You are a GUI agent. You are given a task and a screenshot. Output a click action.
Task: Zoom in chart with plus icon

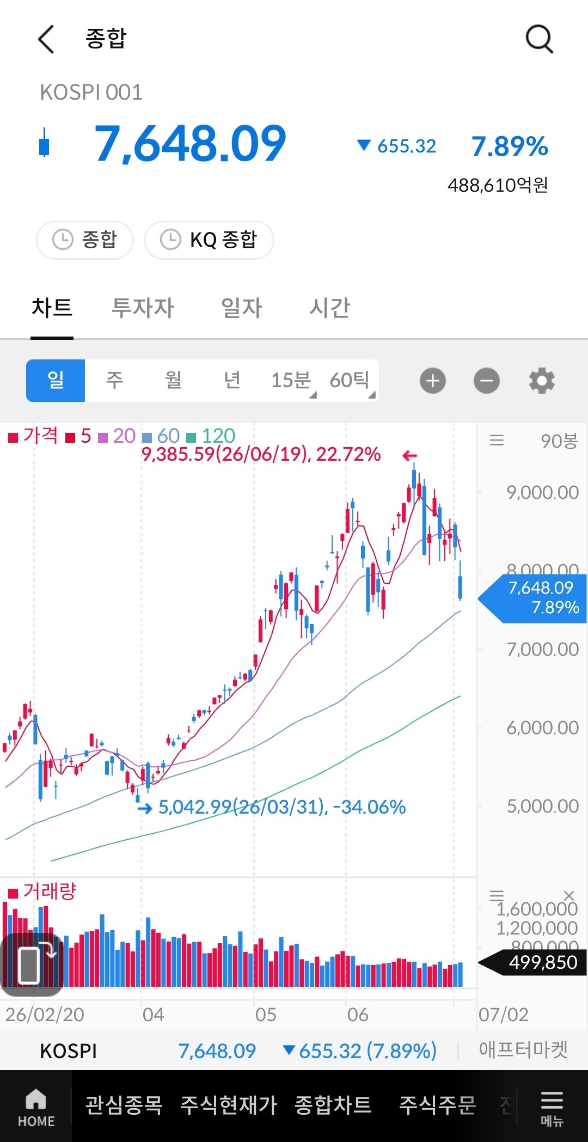pyautogui.click(x=433, y=381)
